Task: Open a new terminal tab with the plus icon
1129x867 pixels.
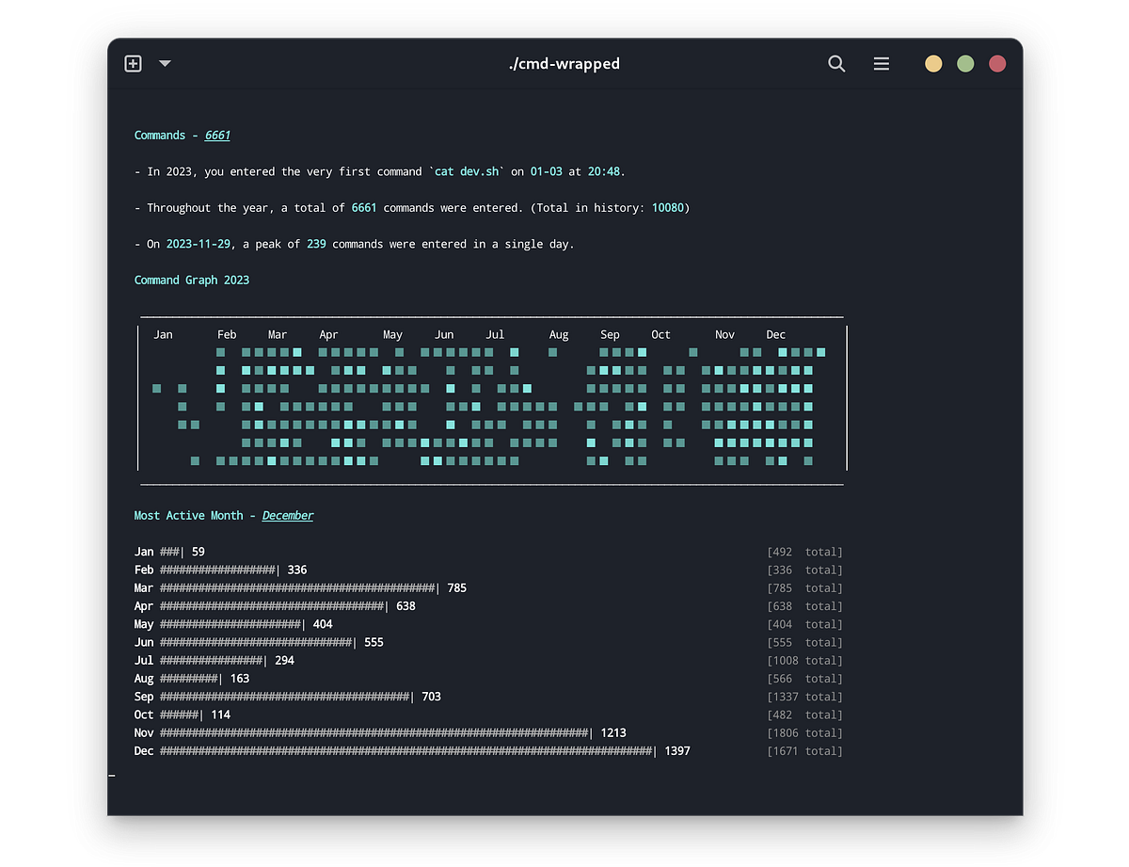Action: pyautogui.click(x=133, y=63)
